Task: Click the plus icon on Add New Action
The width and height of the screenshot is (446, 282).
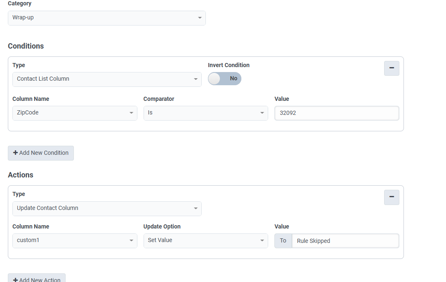Action: click(x=15, y=280)
